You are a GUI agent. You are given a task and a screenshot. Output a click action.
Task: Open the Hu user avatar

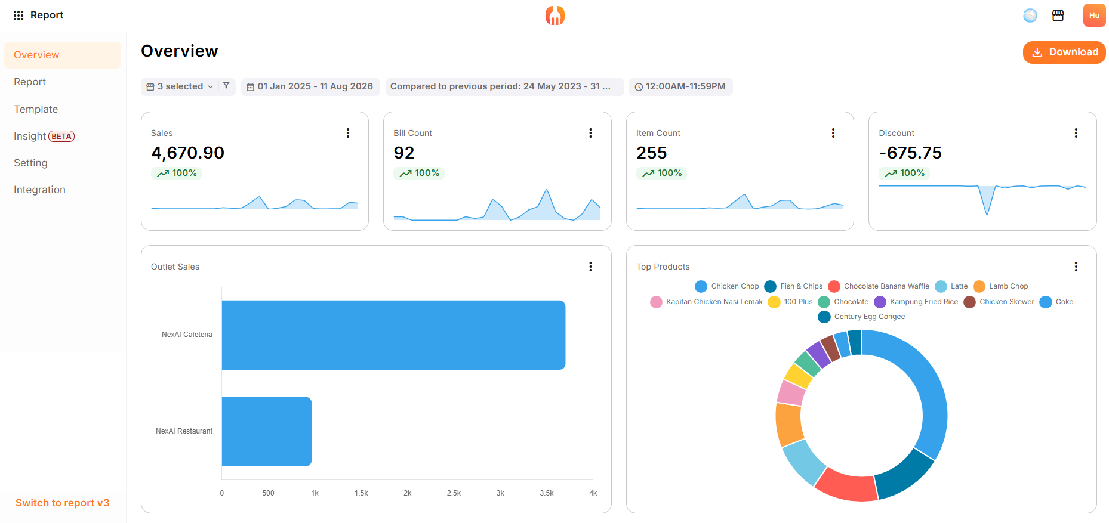coord(1094,16)
